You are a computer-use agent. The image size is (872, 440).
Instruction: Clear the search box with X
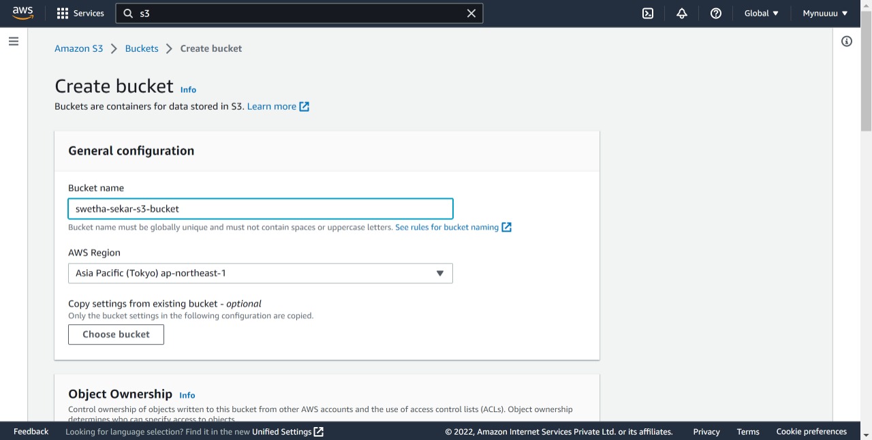pos(471,13)
